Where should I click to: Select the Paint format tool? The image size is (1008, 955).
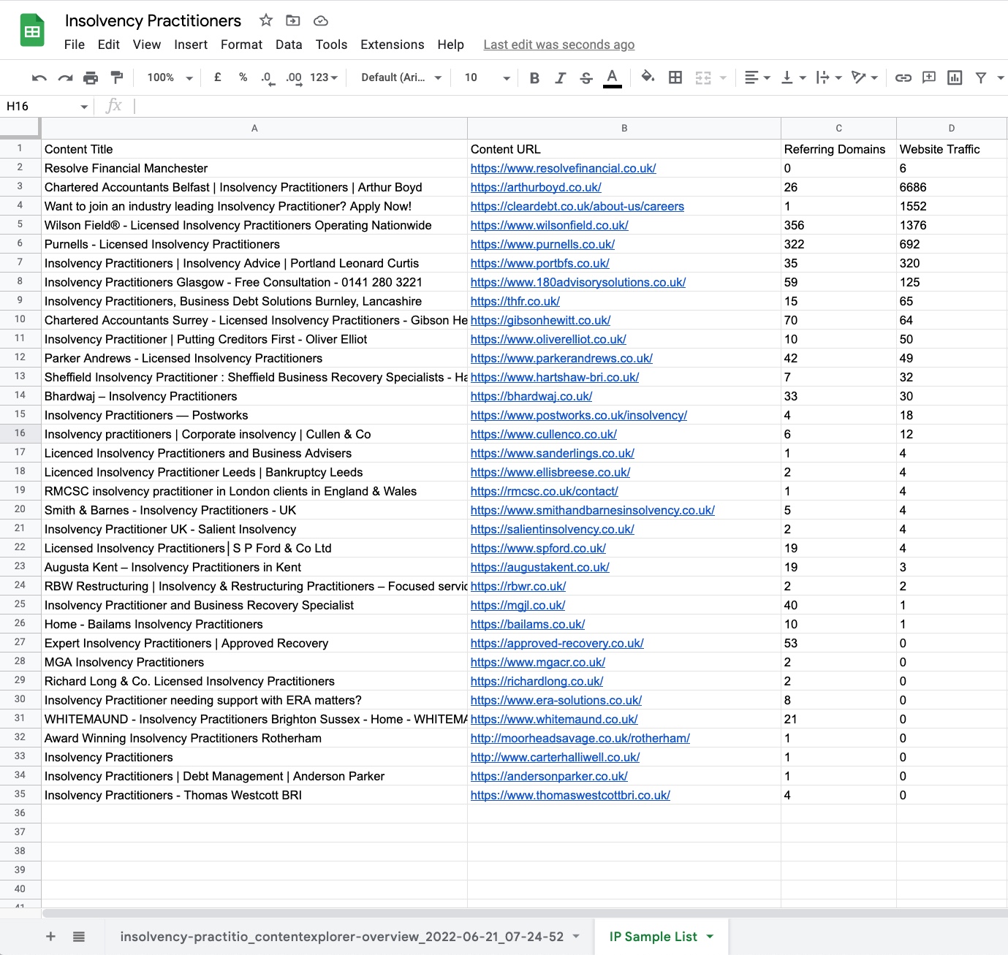point(117,77)
